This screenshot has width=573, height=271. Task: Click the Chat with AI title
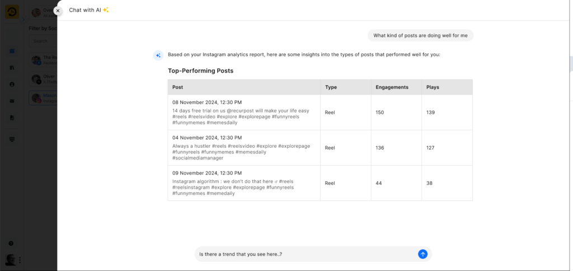click(85, 10)
